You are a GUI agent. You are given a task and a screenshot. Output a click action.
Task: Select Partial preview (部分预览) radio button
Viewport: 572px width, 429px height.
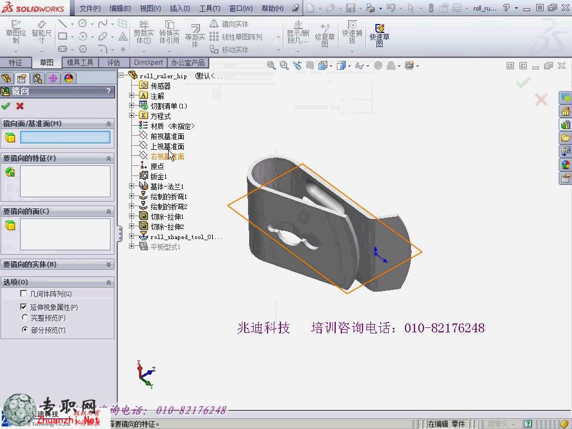pos(25,330)
